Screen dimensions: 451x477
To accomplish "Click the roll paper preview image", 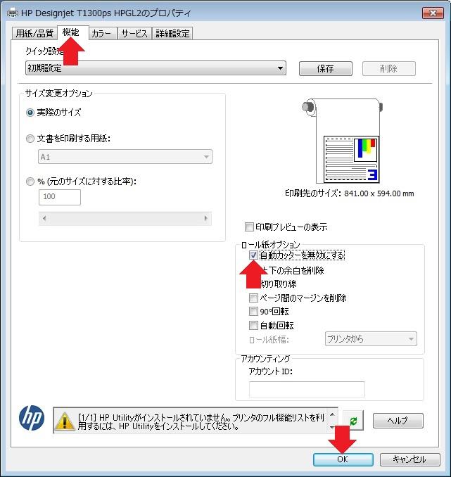I will pos(343,141).
